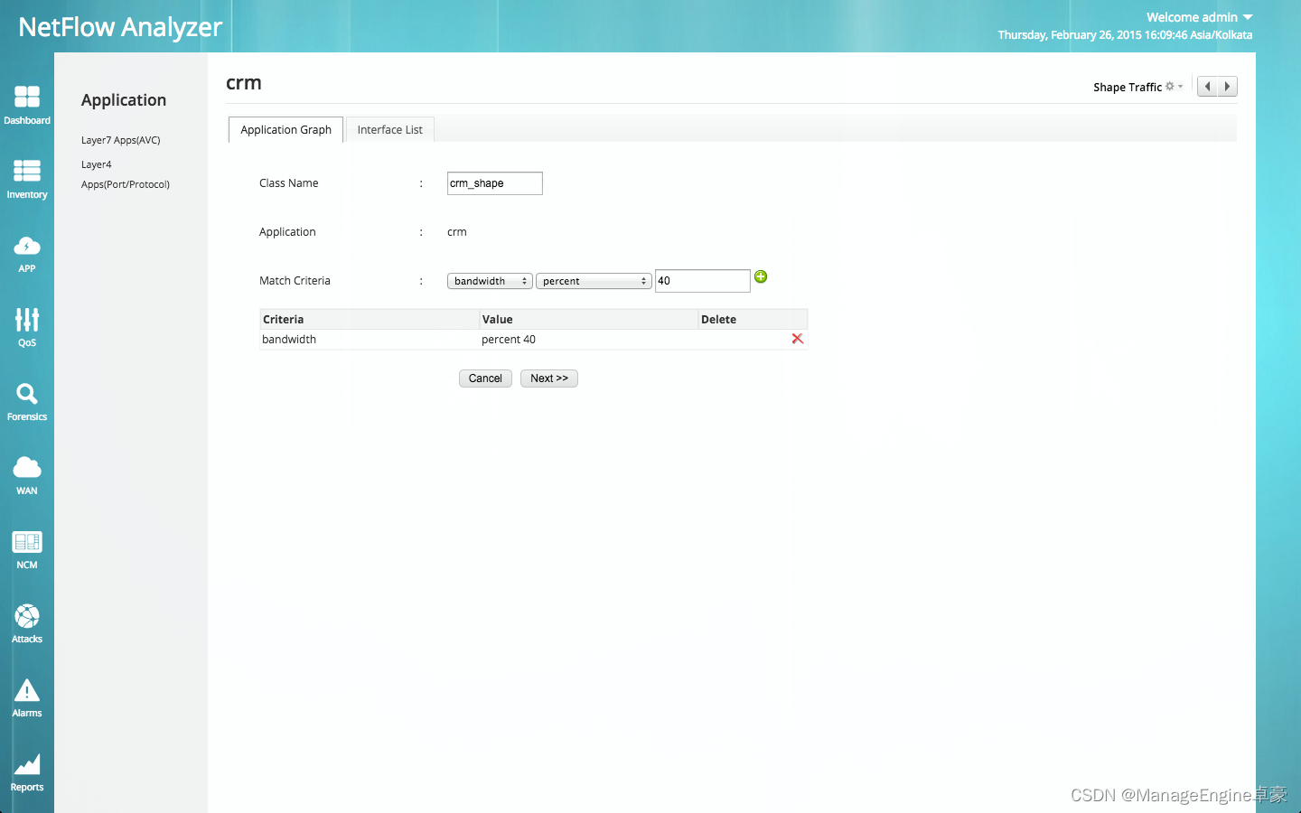Screen dimensions: 1301x813
Task: Open the NCM sidebar icon
Action: tap(27, 541)
